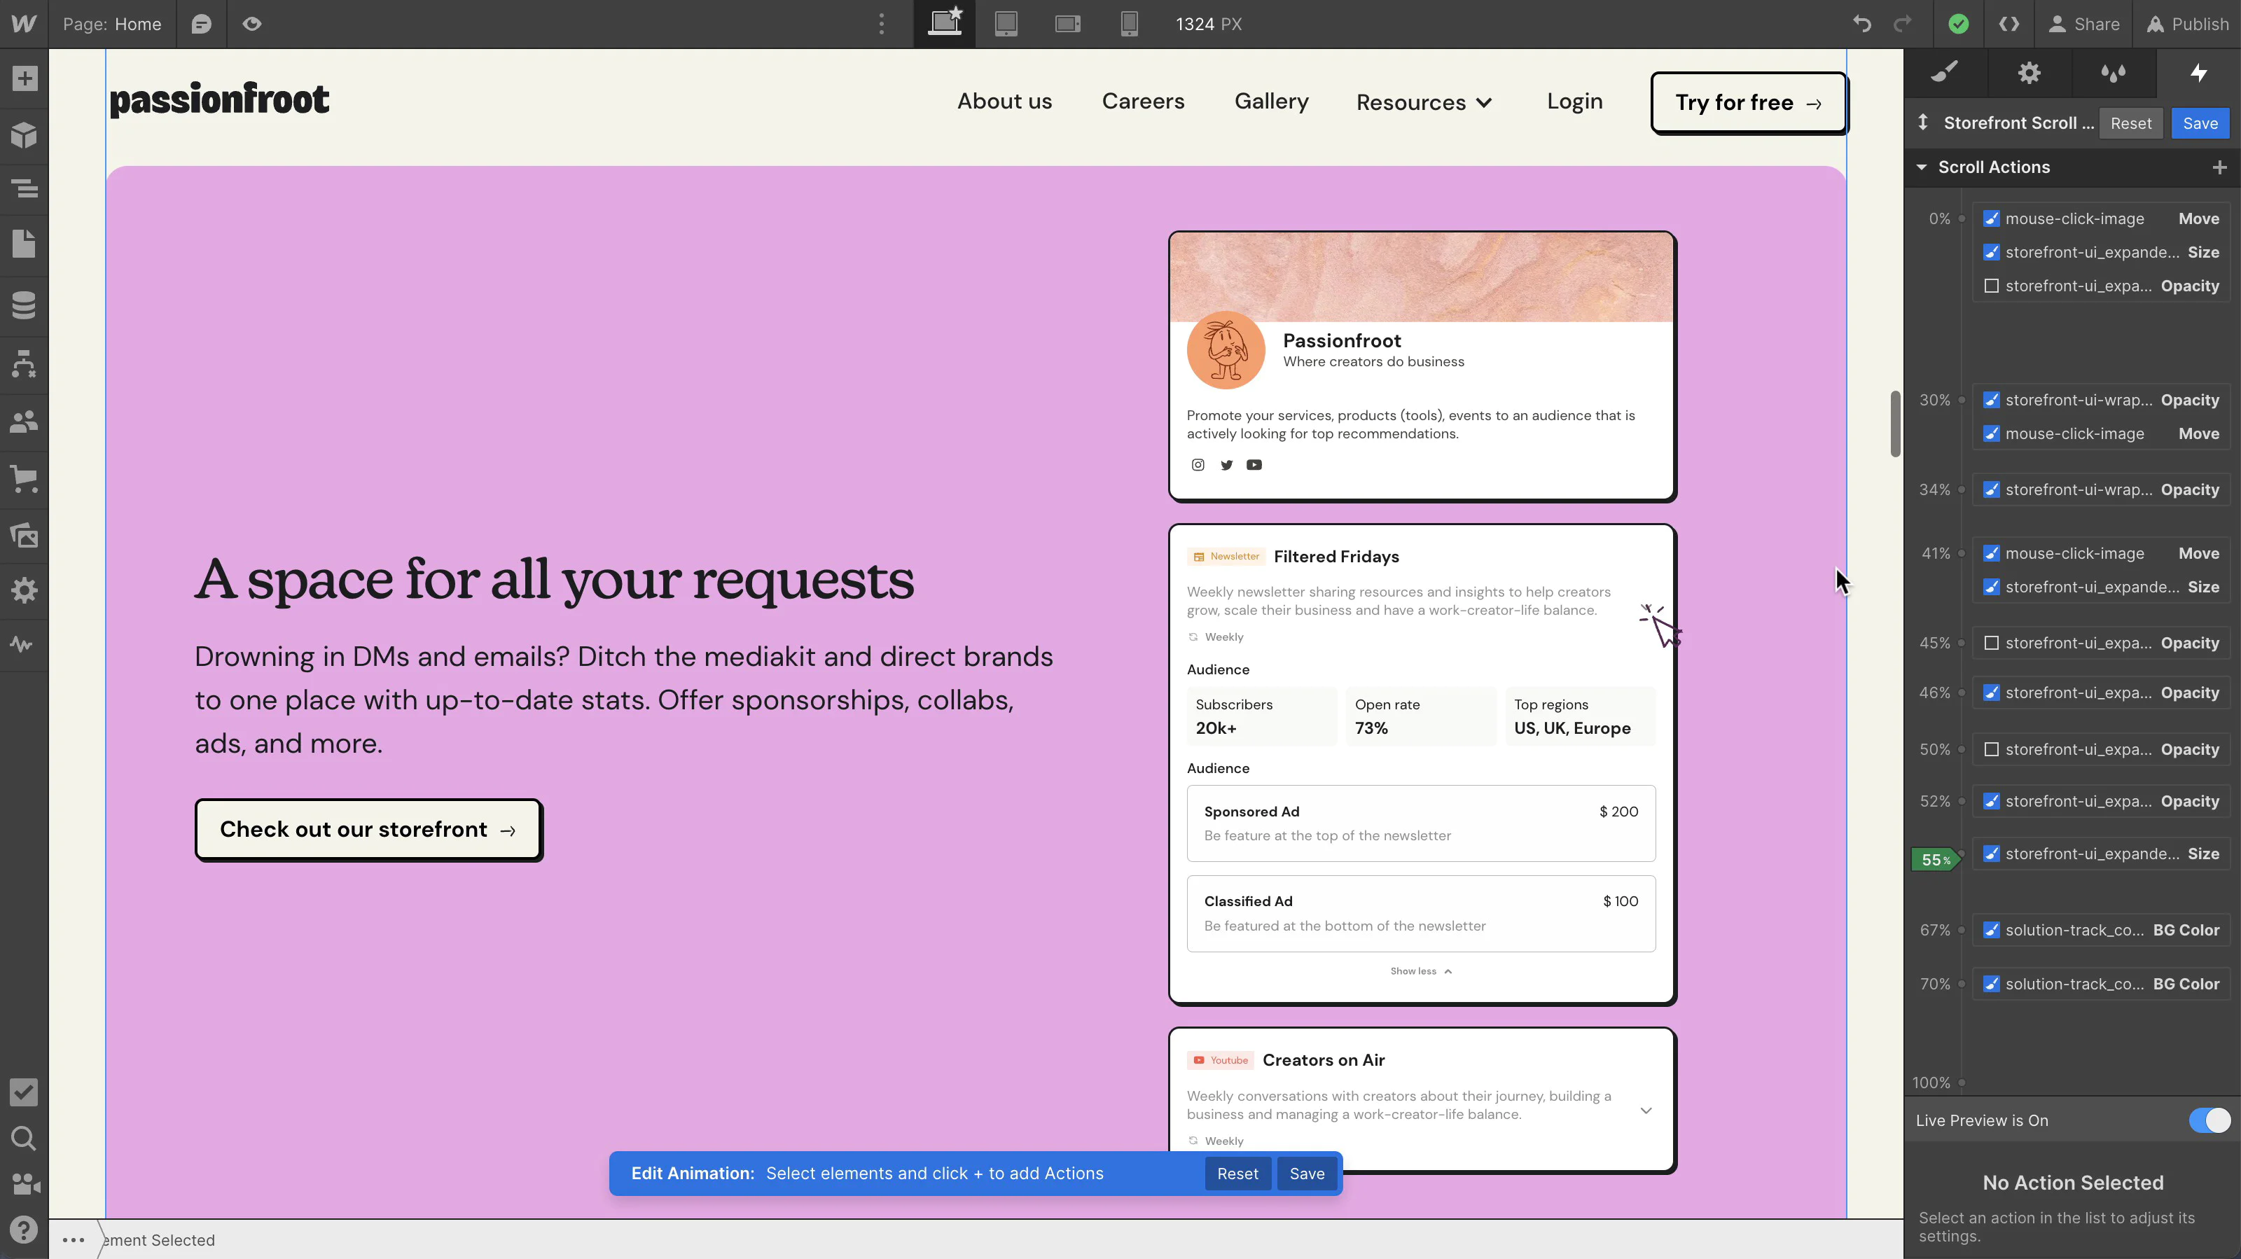Image resolution: width=2241 pixels, height=1259 pixels.
Task: Open the Assets images panel
Action: [25, 535]
